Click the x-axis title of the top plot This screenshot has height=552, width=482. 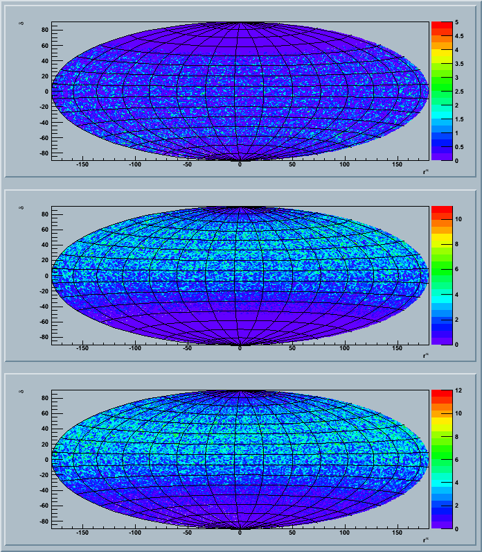pyautogui.click(x=426, y=172)
